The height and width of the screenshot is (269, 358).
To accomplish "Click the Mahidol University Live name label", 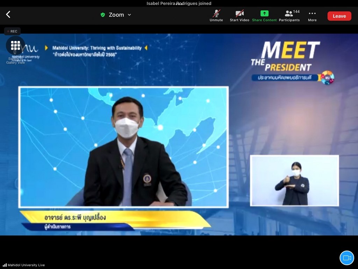I will pyautogui.click(x=26, y=265).
